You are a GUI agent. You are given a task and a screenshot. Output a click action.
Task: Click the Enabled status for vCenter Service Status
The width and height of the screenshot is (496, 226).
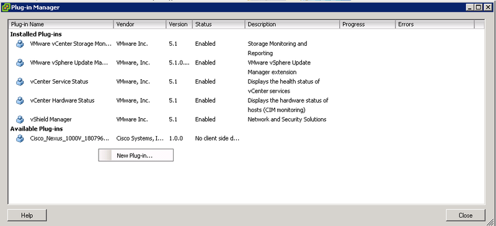point(205,82)
